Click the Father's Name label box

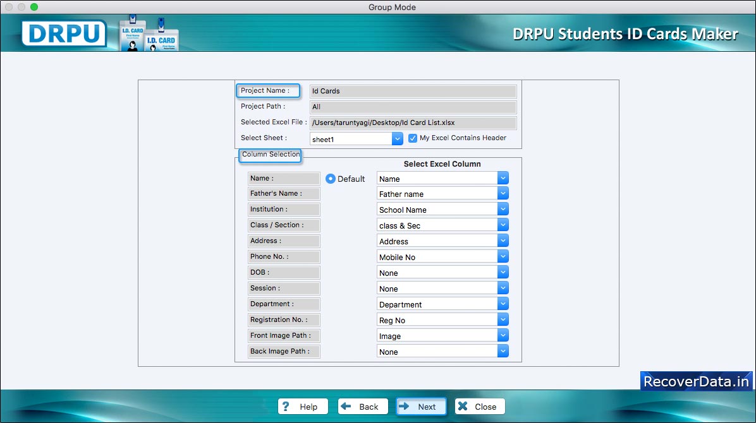[284, 194]
